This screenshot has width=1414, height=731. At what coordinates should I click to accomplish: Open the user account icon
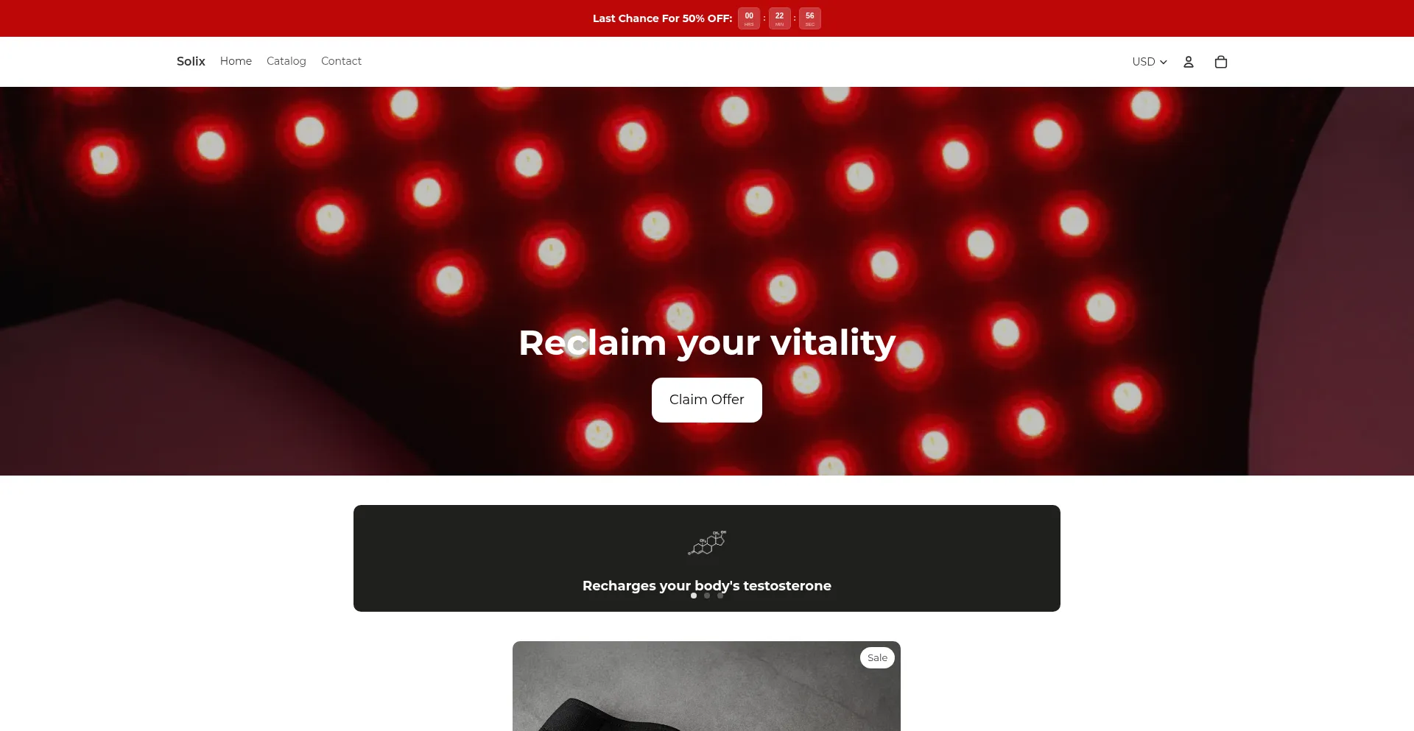[1188, 62]
